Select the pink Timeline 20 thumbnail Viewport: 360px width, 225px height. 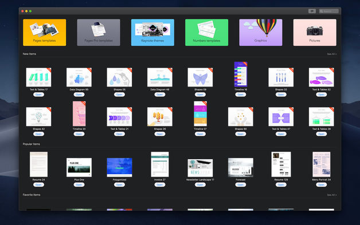[x=79, y=114]
